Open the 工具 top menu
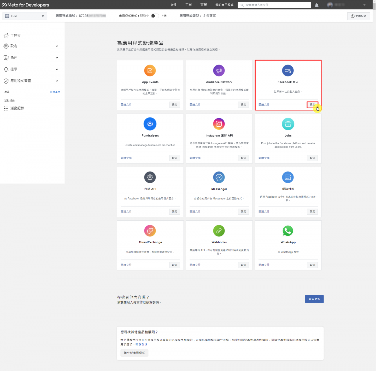 [189, 5]
